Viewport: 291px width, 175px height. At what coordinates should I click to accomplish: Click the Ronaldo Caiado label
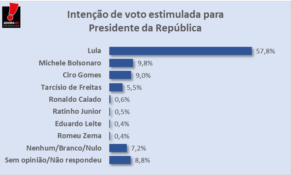pos(75,99)
